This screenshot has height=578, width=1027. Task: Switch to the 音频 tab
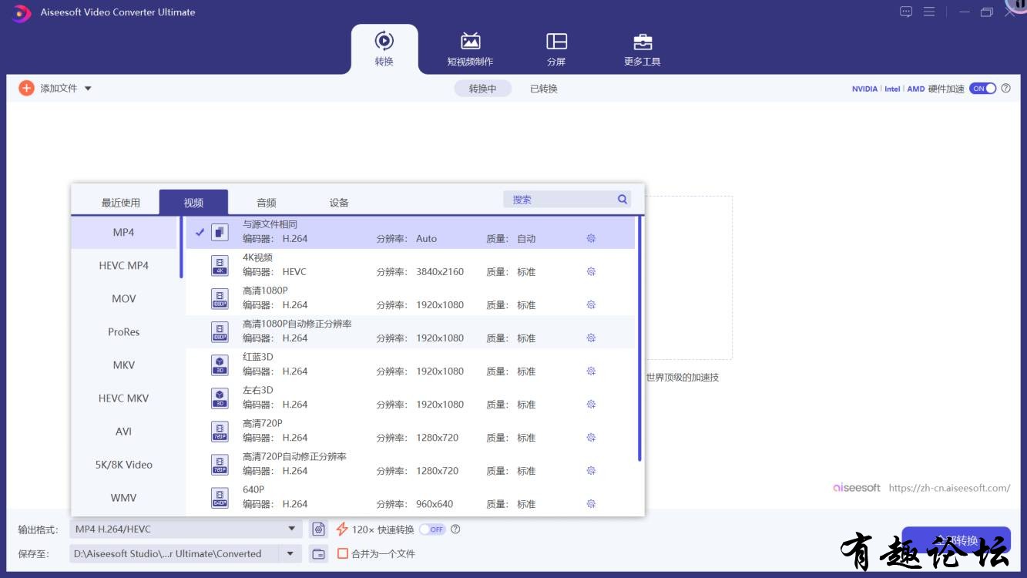click(267, 203)
